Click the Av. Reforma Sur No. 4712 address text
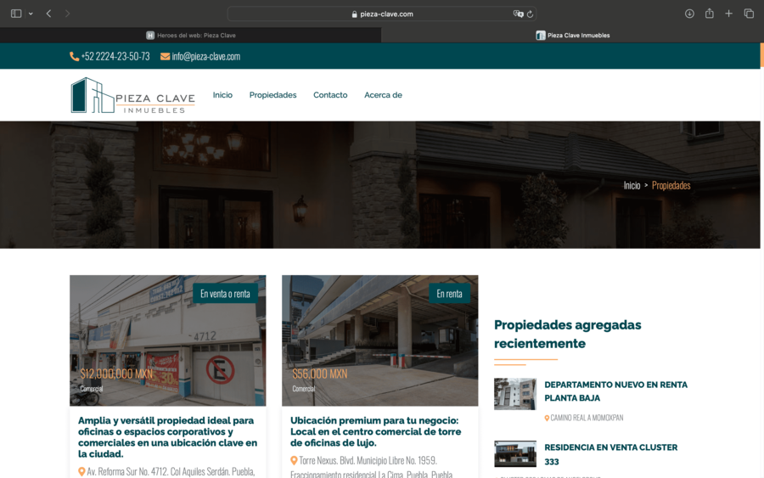 (171, 472)
